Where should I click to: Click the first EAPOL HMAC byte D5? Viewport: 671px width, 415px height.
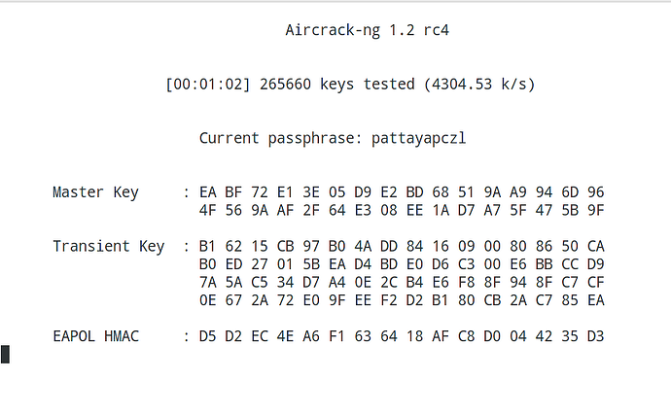(208, 336)
